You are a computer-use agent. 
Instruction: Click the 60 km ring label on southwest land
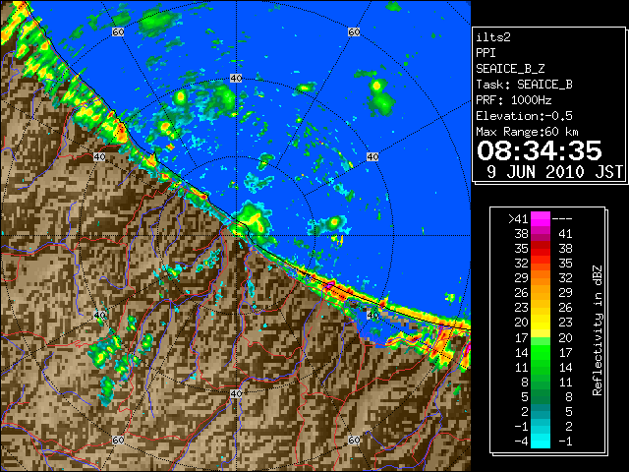click(118, 441)
